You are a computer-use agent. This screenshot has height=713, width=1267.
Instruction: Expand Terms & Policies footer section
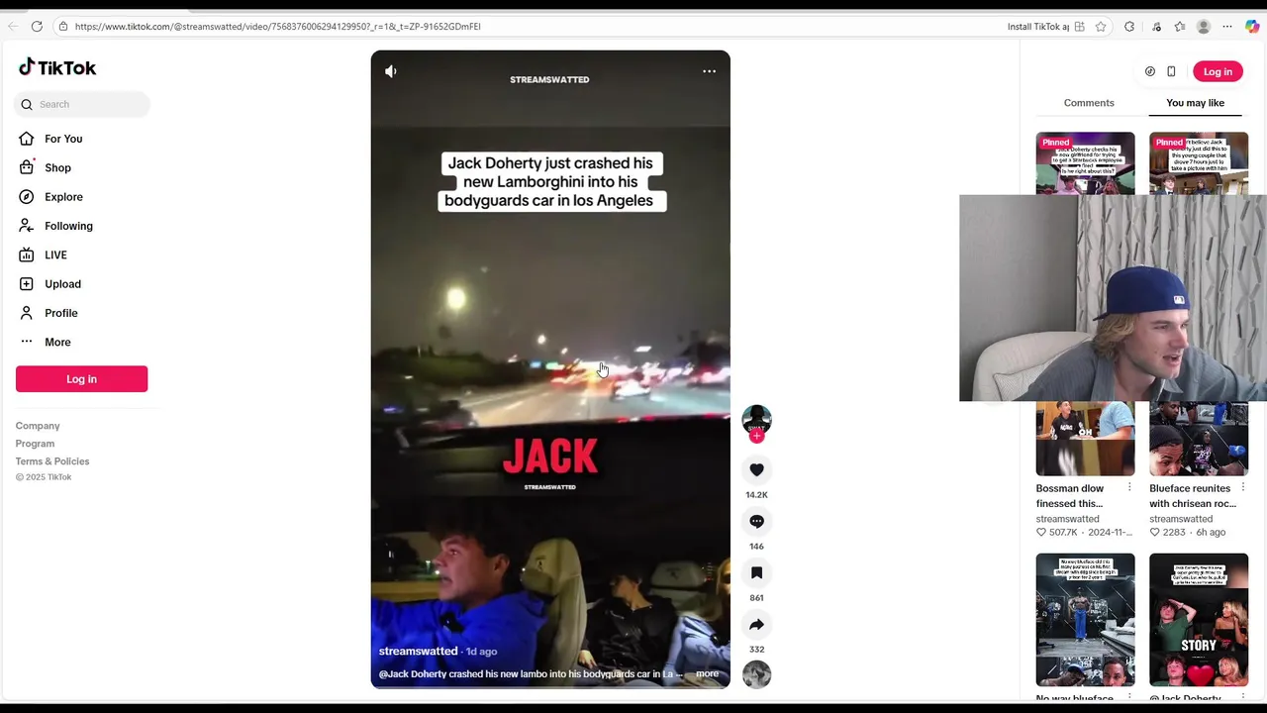tap(52, 461)
